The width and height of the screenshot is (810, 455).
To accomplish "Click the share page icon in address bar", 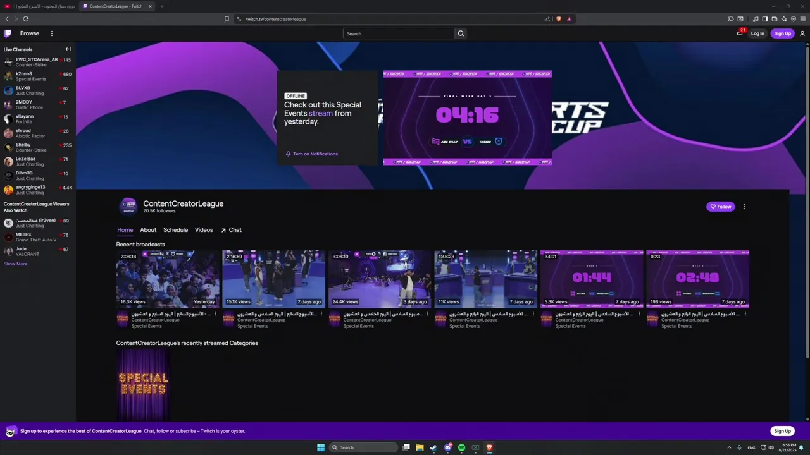I will [x=547, y=19].
